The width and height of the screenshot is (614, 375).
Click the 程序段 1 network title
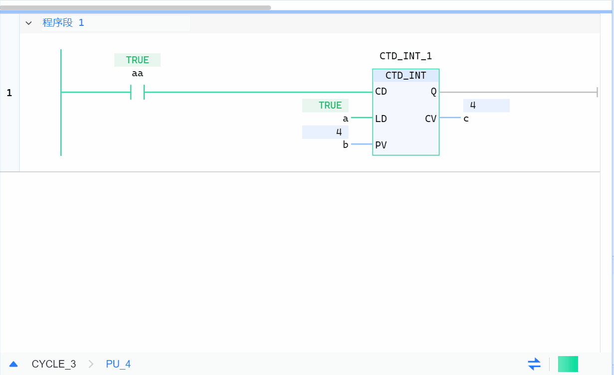click(63, 23)
